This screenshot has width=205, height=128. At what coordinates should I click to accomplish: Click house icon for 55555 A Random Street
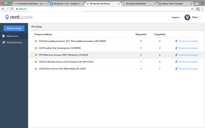tap(36, 62)
